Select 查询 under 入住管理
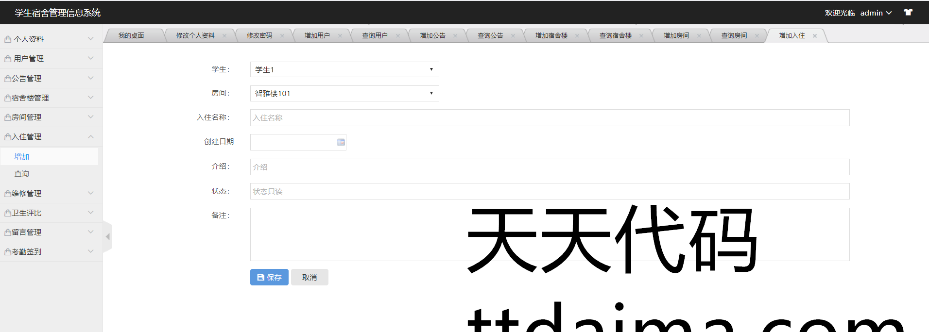This screenshot has height=332, width=929. coord(22,174)
